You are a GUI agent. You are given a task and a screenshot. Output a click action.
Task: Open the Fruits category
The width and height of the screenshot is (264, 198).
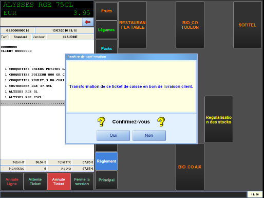pyautogui.click(x=106, y=11)
